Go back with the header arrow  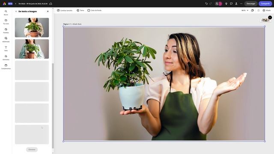(15, 4)
